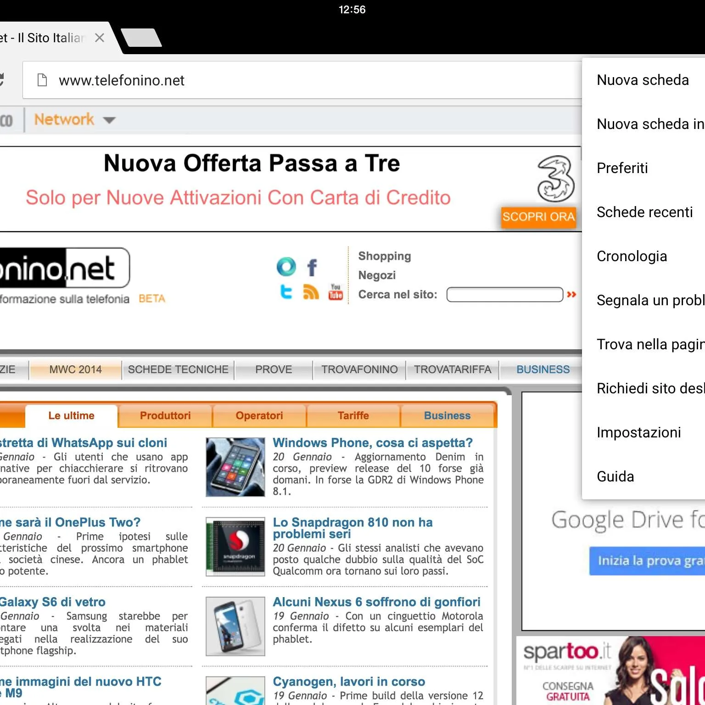Open the YouTube channel icon
705x705 pixels.
[x=336, y=292]
